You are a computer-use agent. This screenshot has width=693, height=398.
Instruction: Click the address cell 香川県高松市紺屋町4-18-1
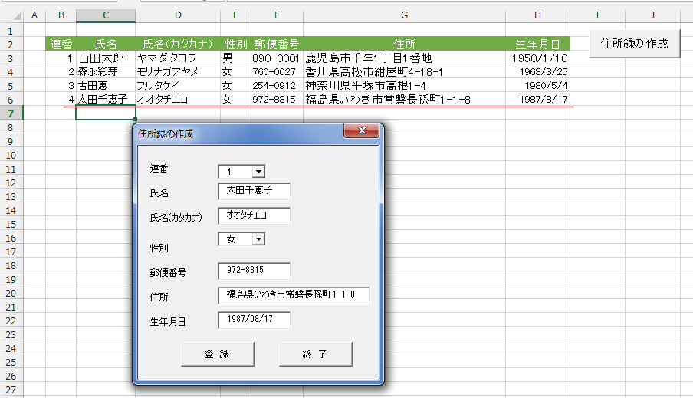[x=404, y=71]
